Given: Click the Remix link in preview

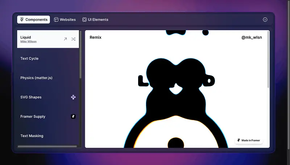Looking at the screenshot, I should click(95, 37).
